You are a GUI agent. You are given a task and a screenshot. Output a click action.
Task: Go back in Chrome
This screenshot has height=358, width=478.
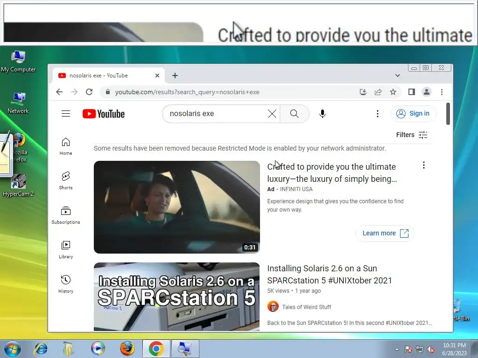59,92
